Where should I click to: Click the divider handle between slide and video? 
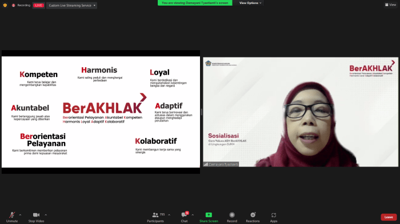[202, 112]
